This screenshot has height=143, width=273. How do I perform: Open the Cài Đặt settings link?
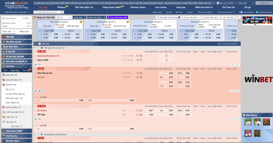[x=190, y=12]
